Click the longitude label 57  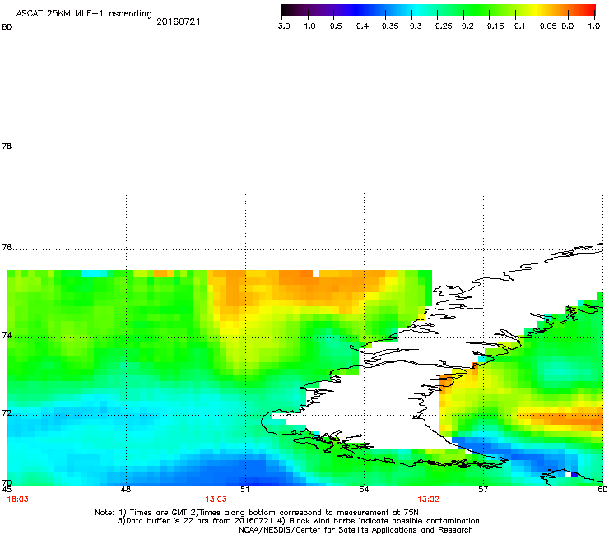(x=483, y=490)
